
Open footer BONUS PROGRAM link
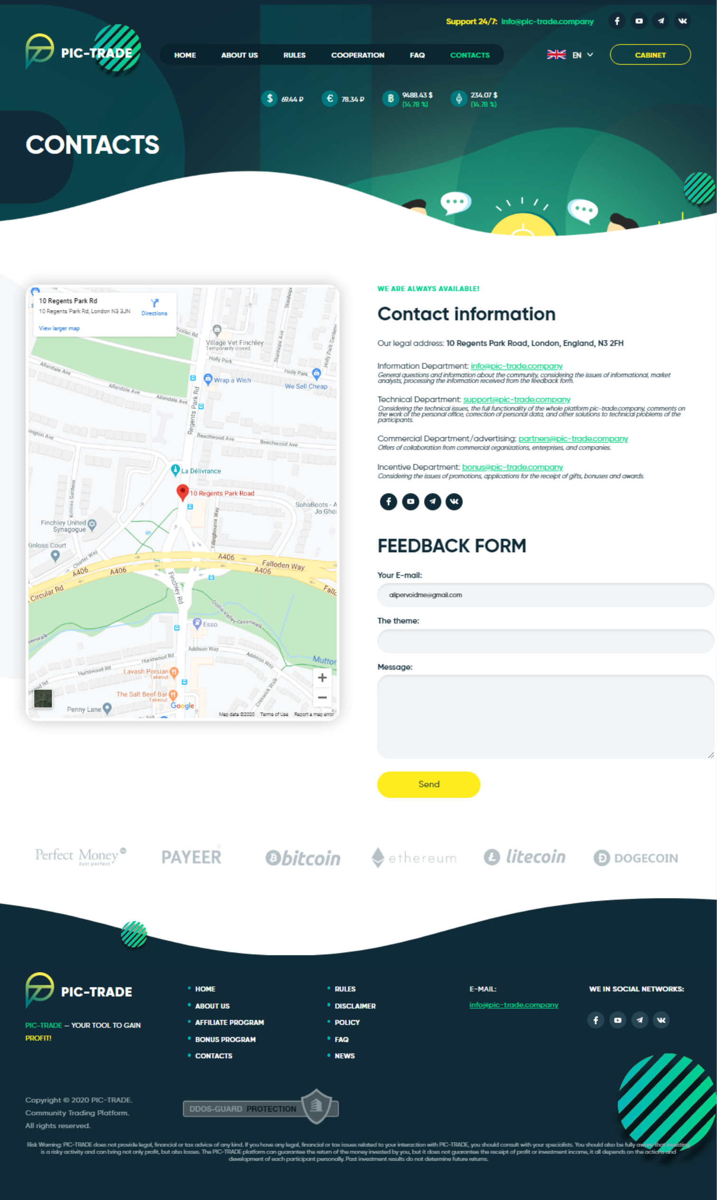pos(225,1040)
